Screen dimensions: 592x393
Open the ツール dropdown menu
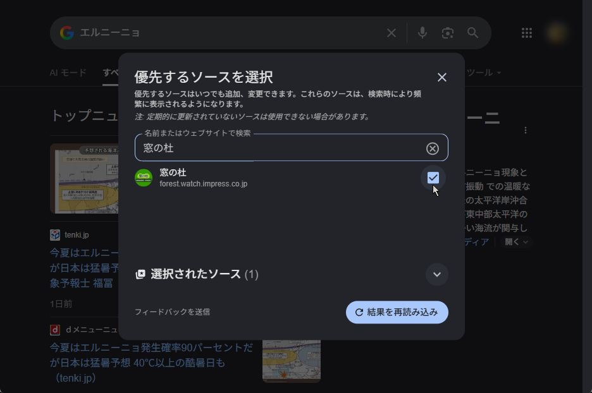[x=483, y=73]
